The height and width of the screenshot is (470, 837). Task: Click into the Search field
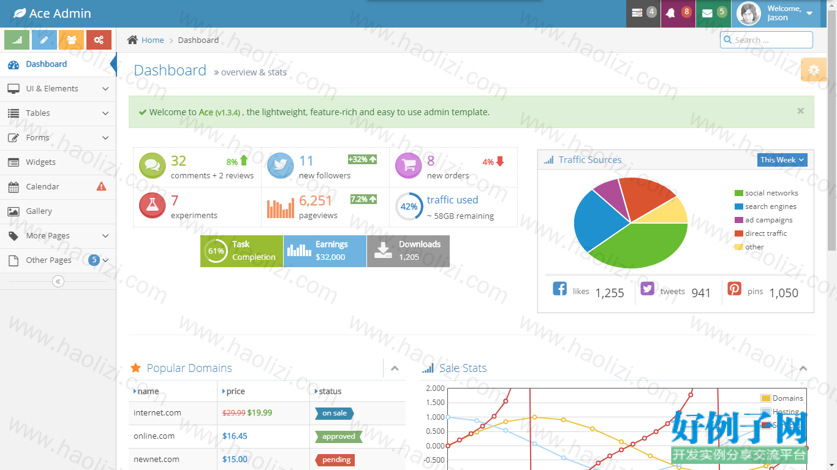click(767, 40)
